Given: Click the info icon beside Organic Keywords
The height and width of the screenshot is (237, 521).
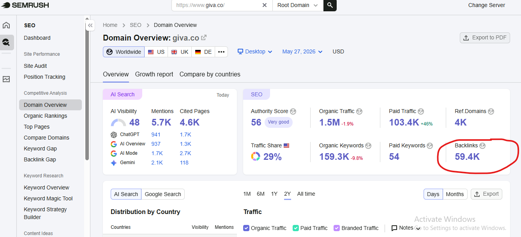Looking at the screenshot, I should point(368,146).
